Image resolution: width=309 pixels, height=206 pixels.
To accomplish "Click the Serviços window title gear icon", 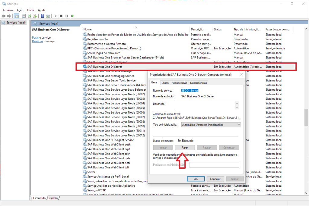I will (4, 4).
